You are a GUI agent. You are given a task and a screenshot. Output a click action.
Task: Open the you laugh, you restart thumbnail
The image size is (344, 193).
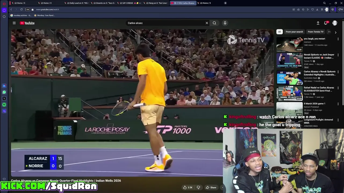(289, 44)
